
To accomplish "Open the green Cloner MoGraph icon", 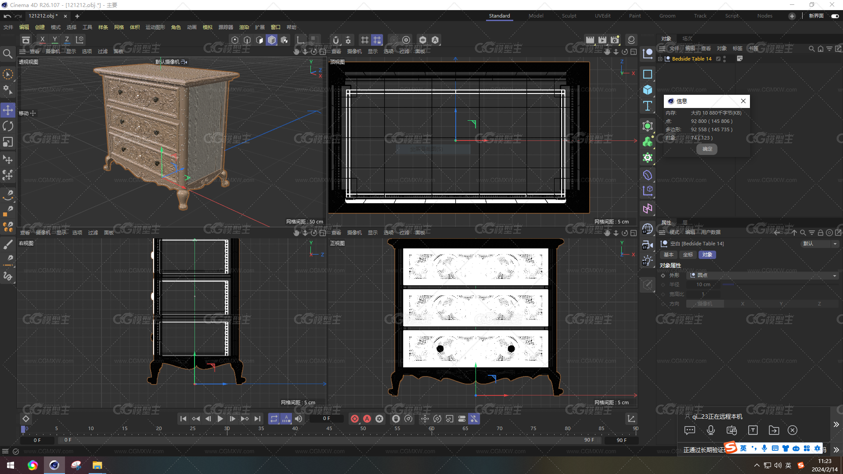I will (x=648, y=142).
